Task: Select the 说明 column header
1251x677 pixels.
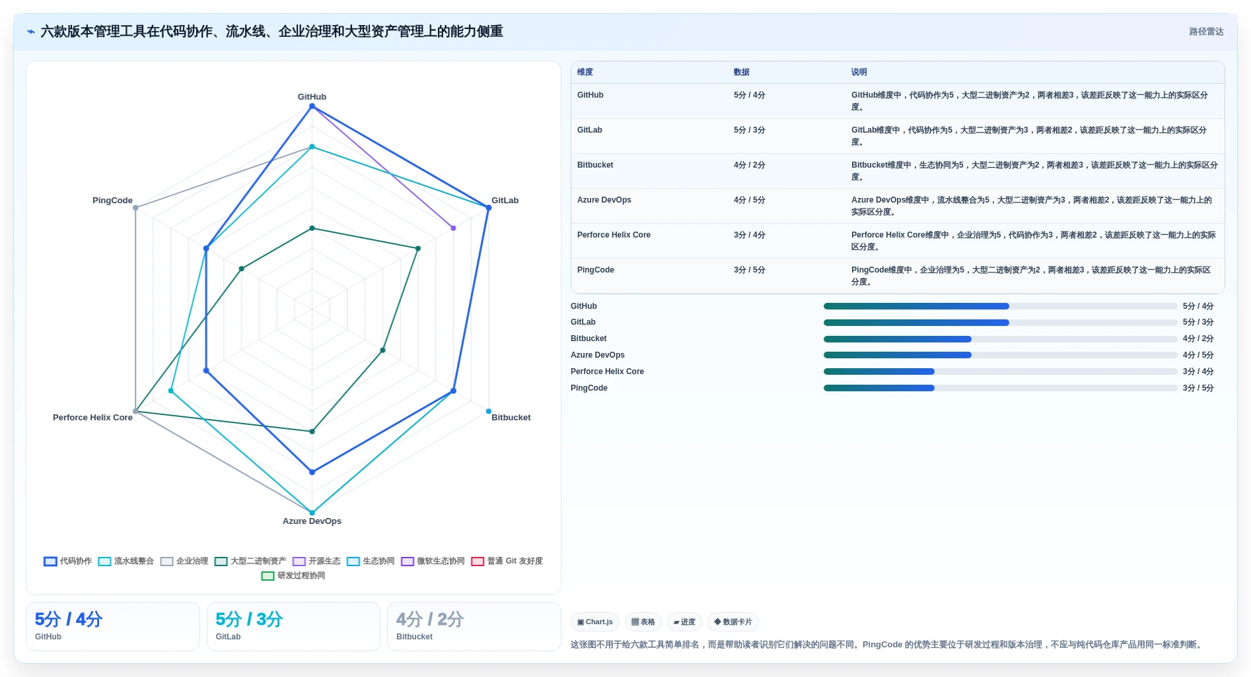Action: [x=859, y=73]
